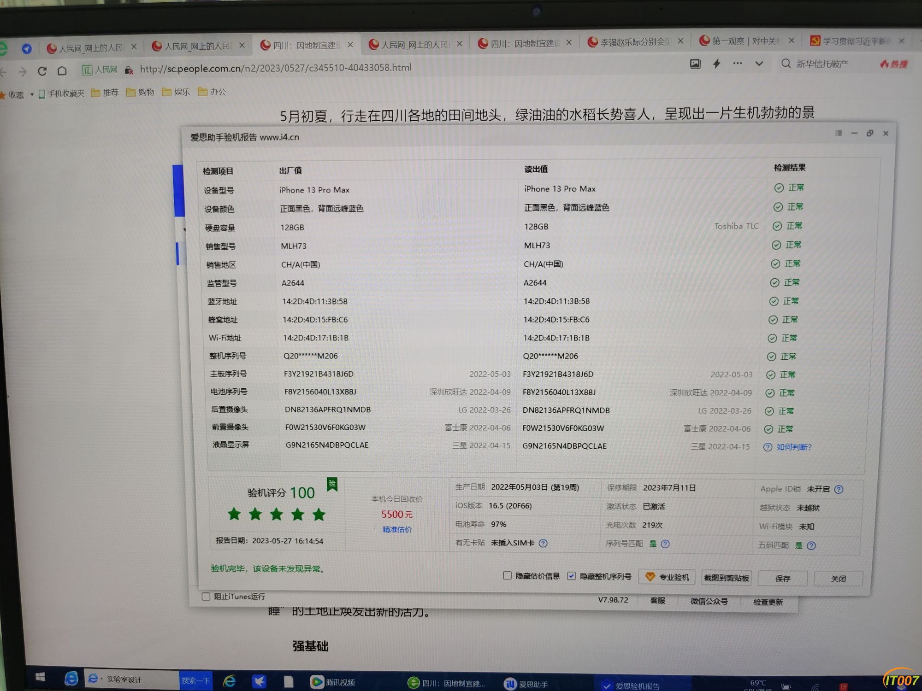Select the Toshiba TLC text

[736, 226]
